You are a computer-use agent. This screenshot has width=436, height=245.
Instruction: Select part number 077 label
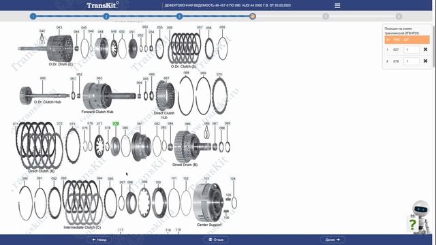pyautogui.click(x=99, y=124)
